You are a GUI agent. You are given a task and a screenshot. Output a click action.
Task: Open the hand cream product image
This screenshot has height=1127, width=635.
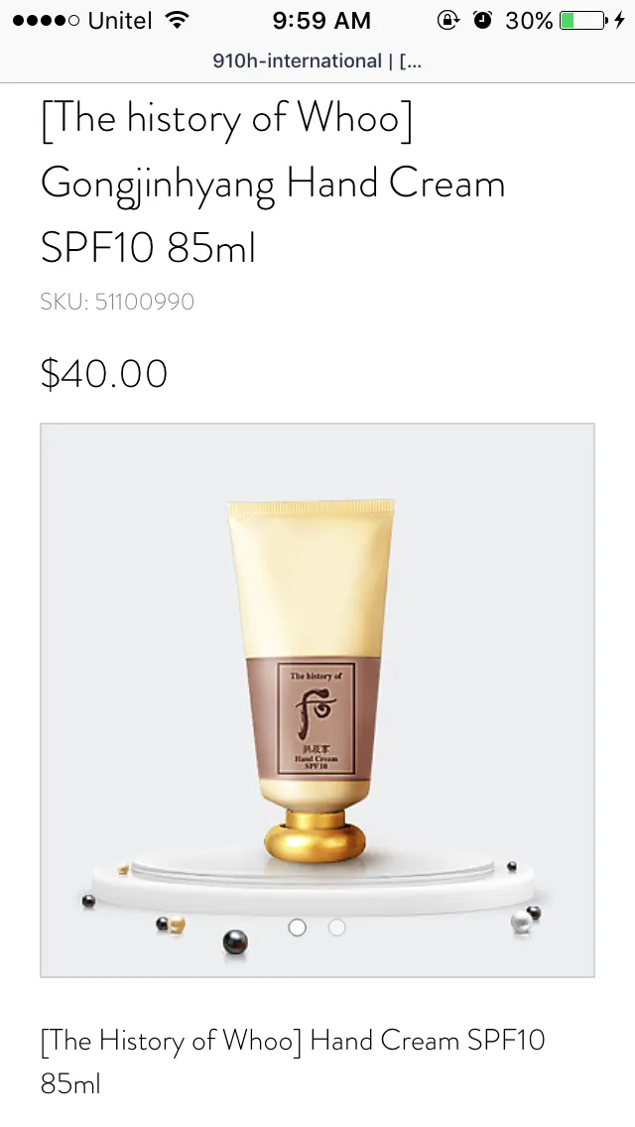[317, 700]
